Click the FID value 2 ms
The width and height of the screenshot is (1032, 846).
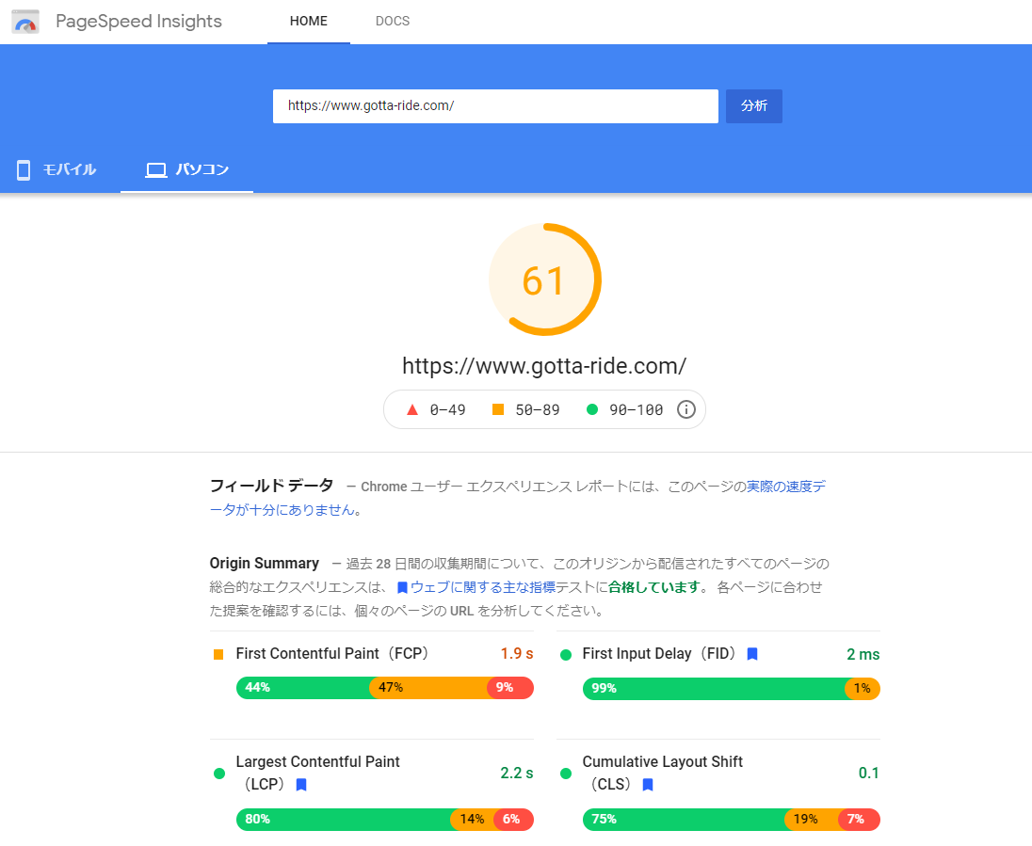(863, 655)
